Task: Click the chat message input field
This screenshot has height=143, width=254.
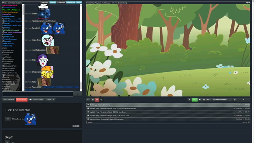Action: click(x=37, y=94)
